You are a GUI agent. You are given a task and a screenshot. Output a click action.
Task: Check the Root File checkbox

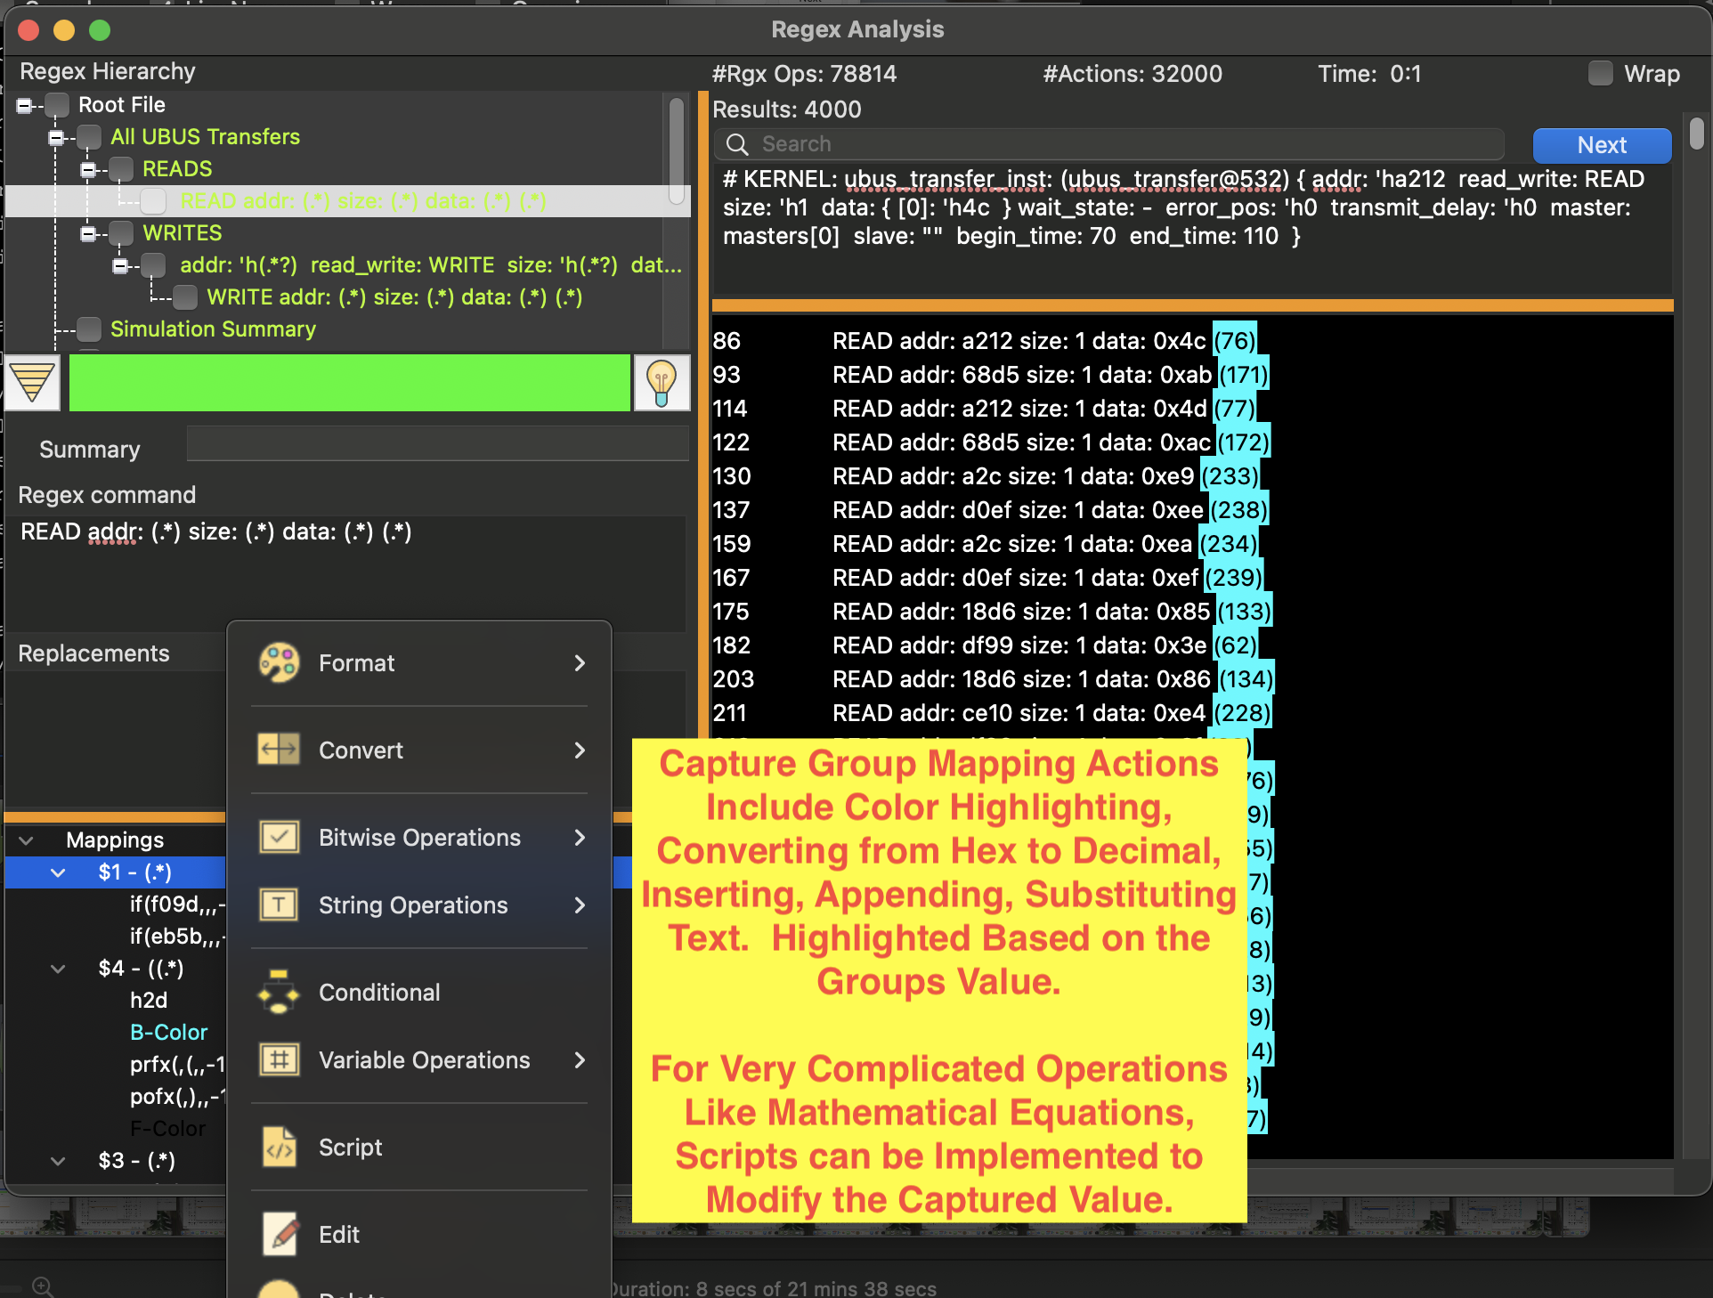point(57,105)
